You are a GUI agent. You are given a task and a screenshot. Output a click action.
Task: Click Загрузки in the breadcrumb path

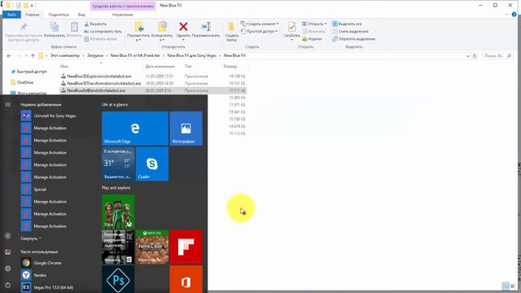coord(95,56)
